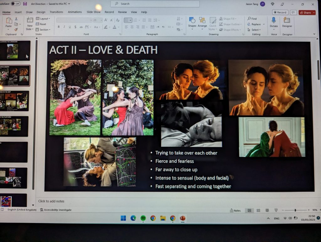Open Spotify from the taskbar

143,218
